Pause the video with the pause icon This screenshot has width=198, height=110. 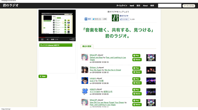click(42, 39)
